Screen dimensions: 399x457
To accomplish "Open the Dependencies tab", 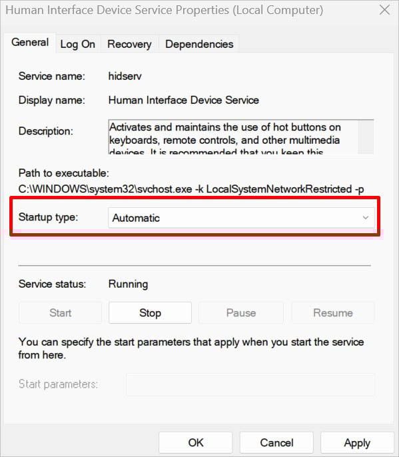I will [x=199, y=44].
